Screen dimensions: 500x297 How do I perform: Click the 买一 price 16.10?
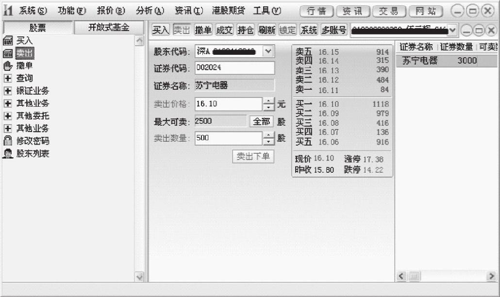tap(329, 104)
